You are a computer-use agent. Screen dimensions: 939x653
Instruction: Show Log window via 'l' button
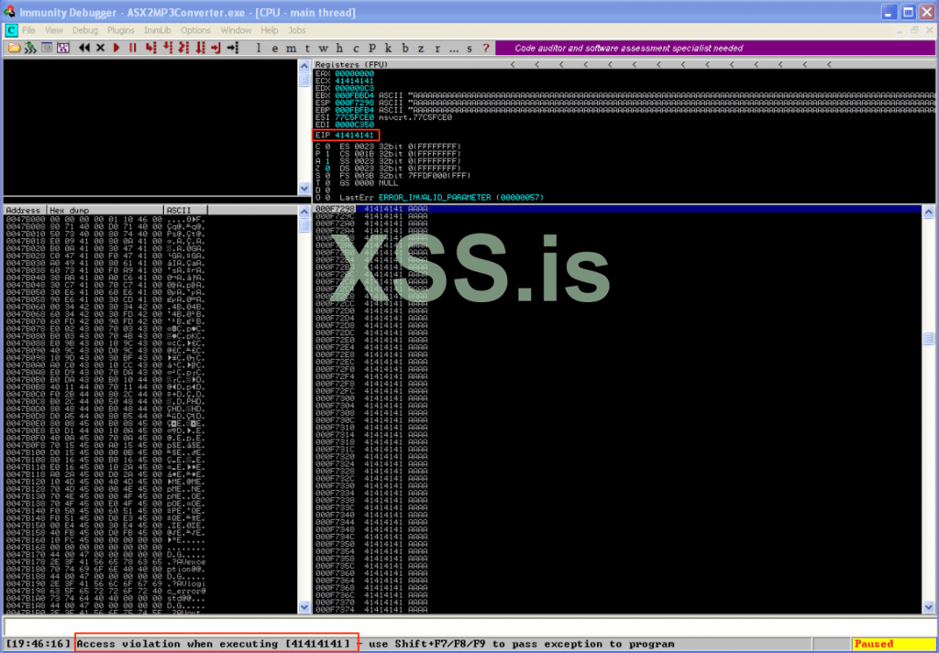pos(259,49)
